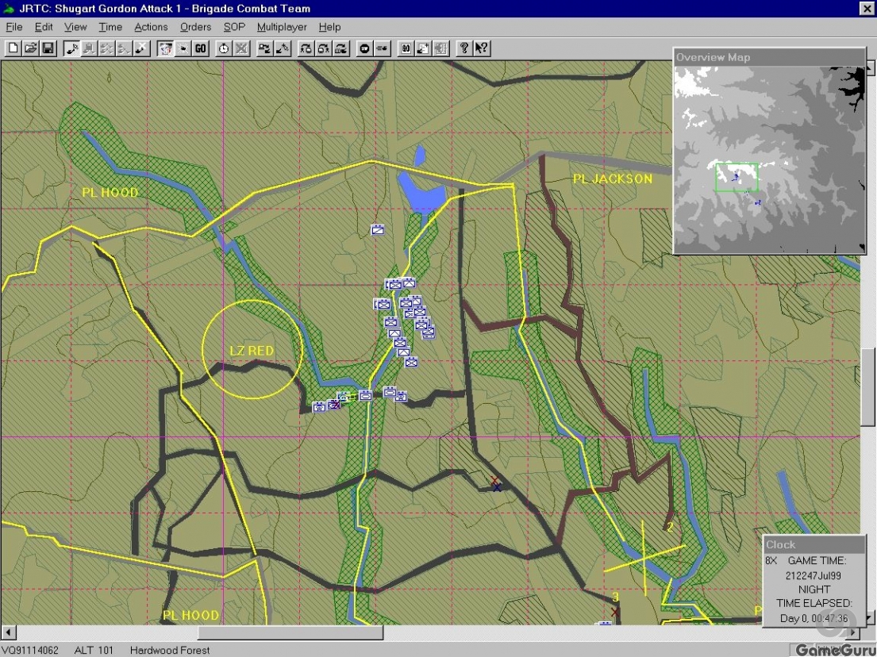Viewport: 877px width, 657px height.
Task: Click the 8X time compression text in Clock
Action: point(771,560)
